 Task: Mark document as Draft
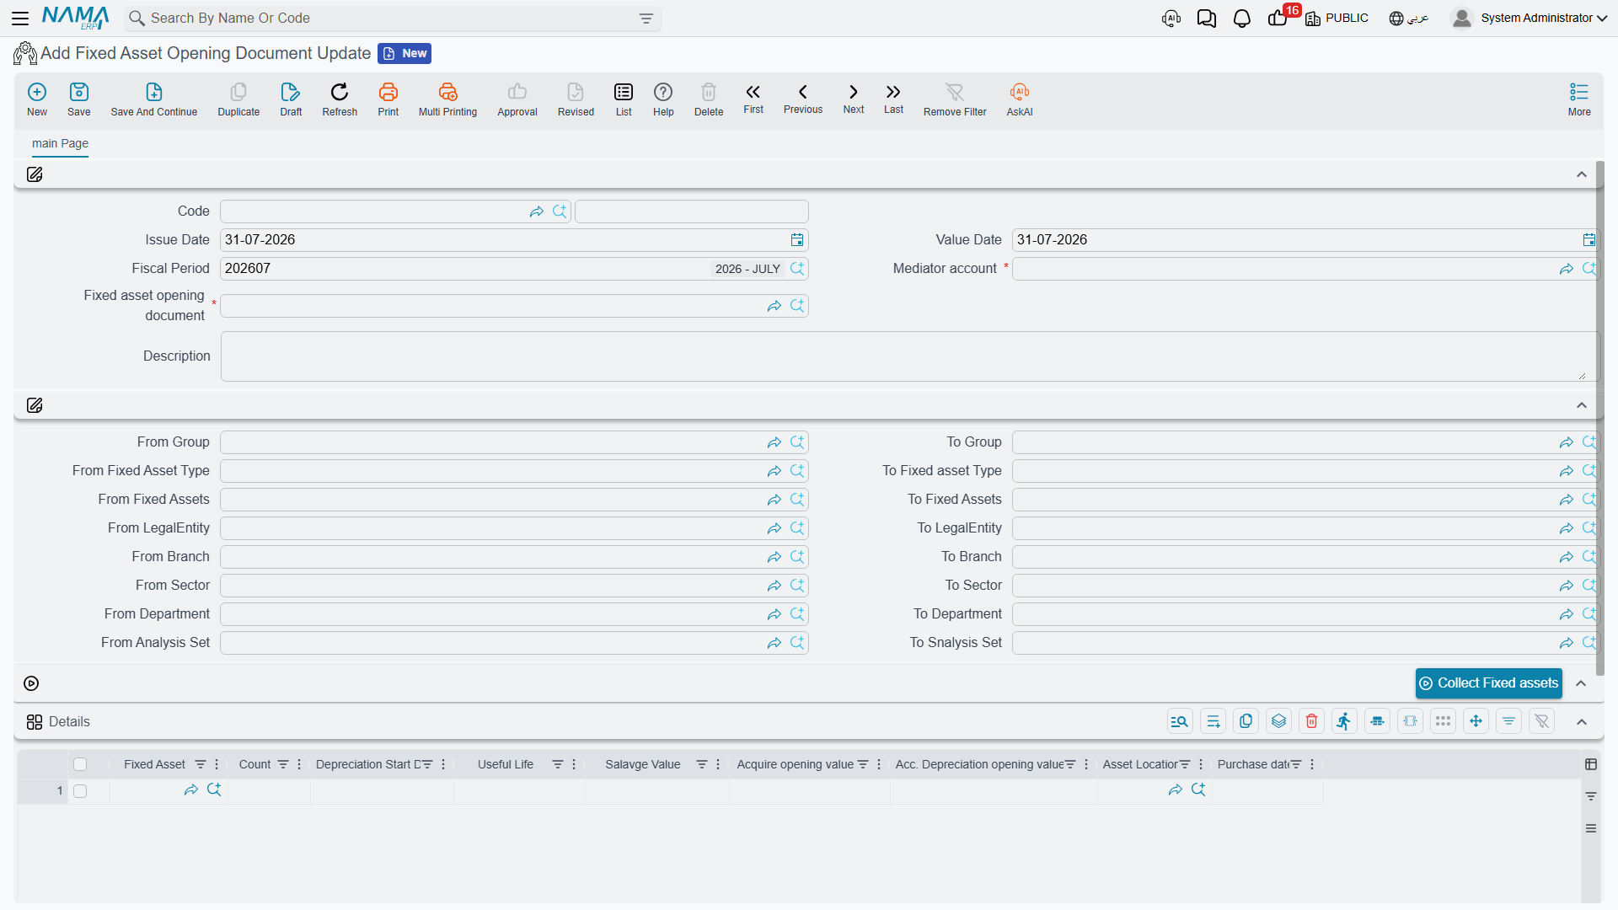[291, 99]
